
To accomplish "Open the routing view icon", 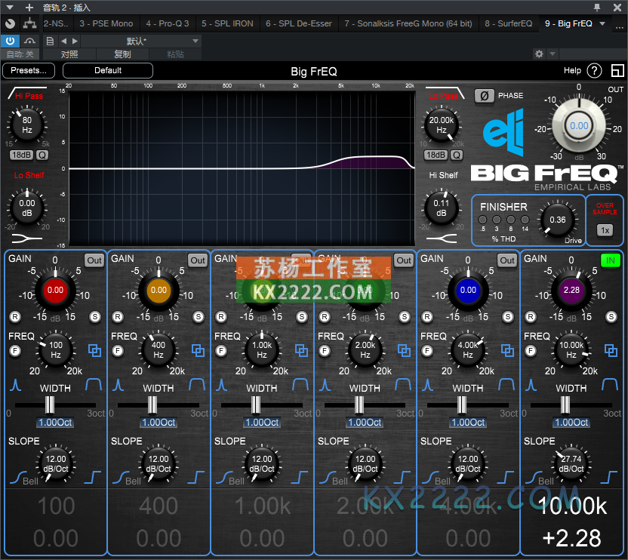I will click(x=29, y=23).
